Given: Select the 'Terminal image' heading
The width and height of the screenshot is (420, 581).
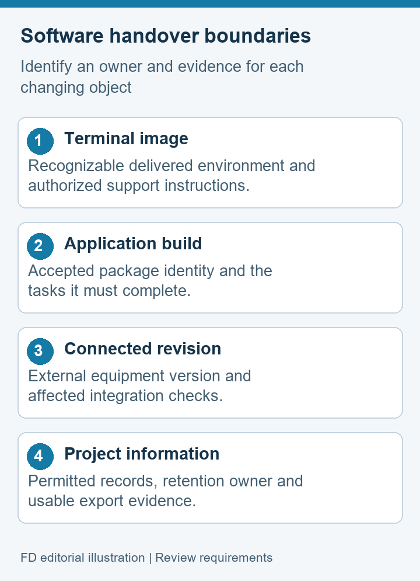Looking at the screenshot, I should pos(126,138).
